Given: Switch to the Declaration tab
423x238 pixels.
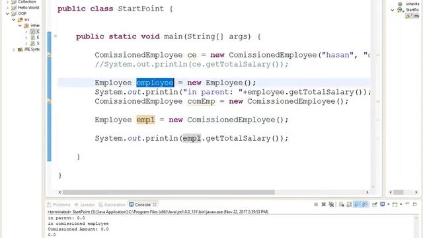Looking at the screenshot, I should 112,205.
